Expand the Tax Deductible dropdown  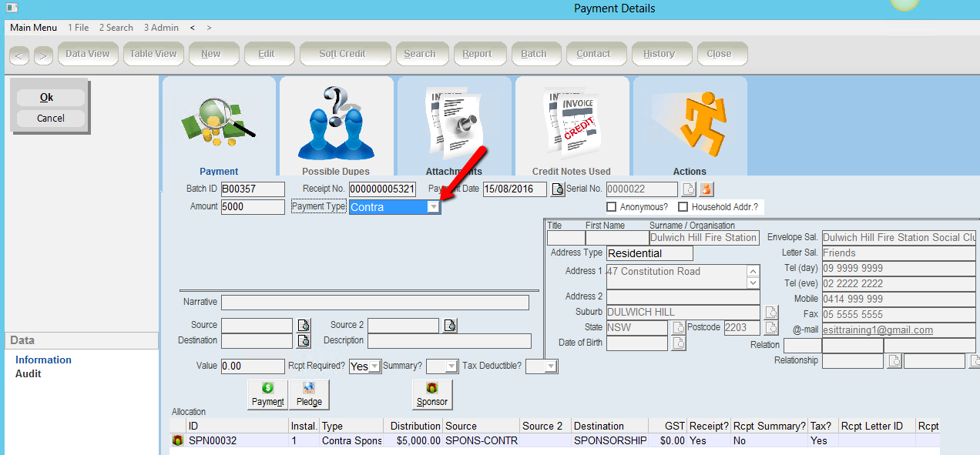click(x=550, y=366)
